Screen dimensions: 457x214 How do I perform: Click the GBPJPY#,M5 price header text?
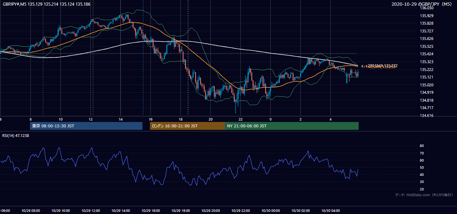[x=46, y=4]
